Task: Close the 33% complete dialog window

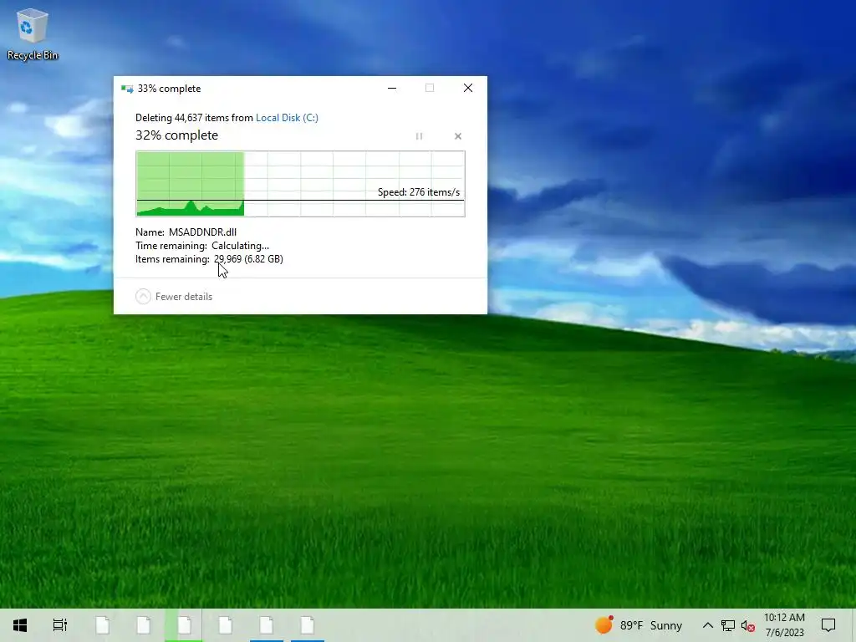Action: tap(468, 89)
